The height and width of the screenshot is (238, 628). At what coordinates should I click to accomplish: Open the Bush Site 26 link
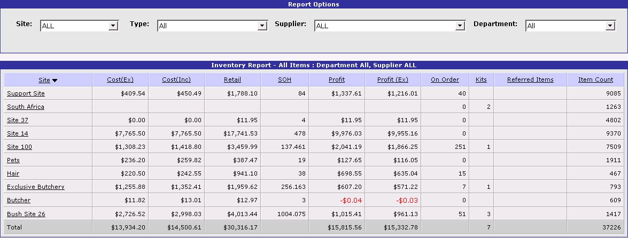coord(26,214)
